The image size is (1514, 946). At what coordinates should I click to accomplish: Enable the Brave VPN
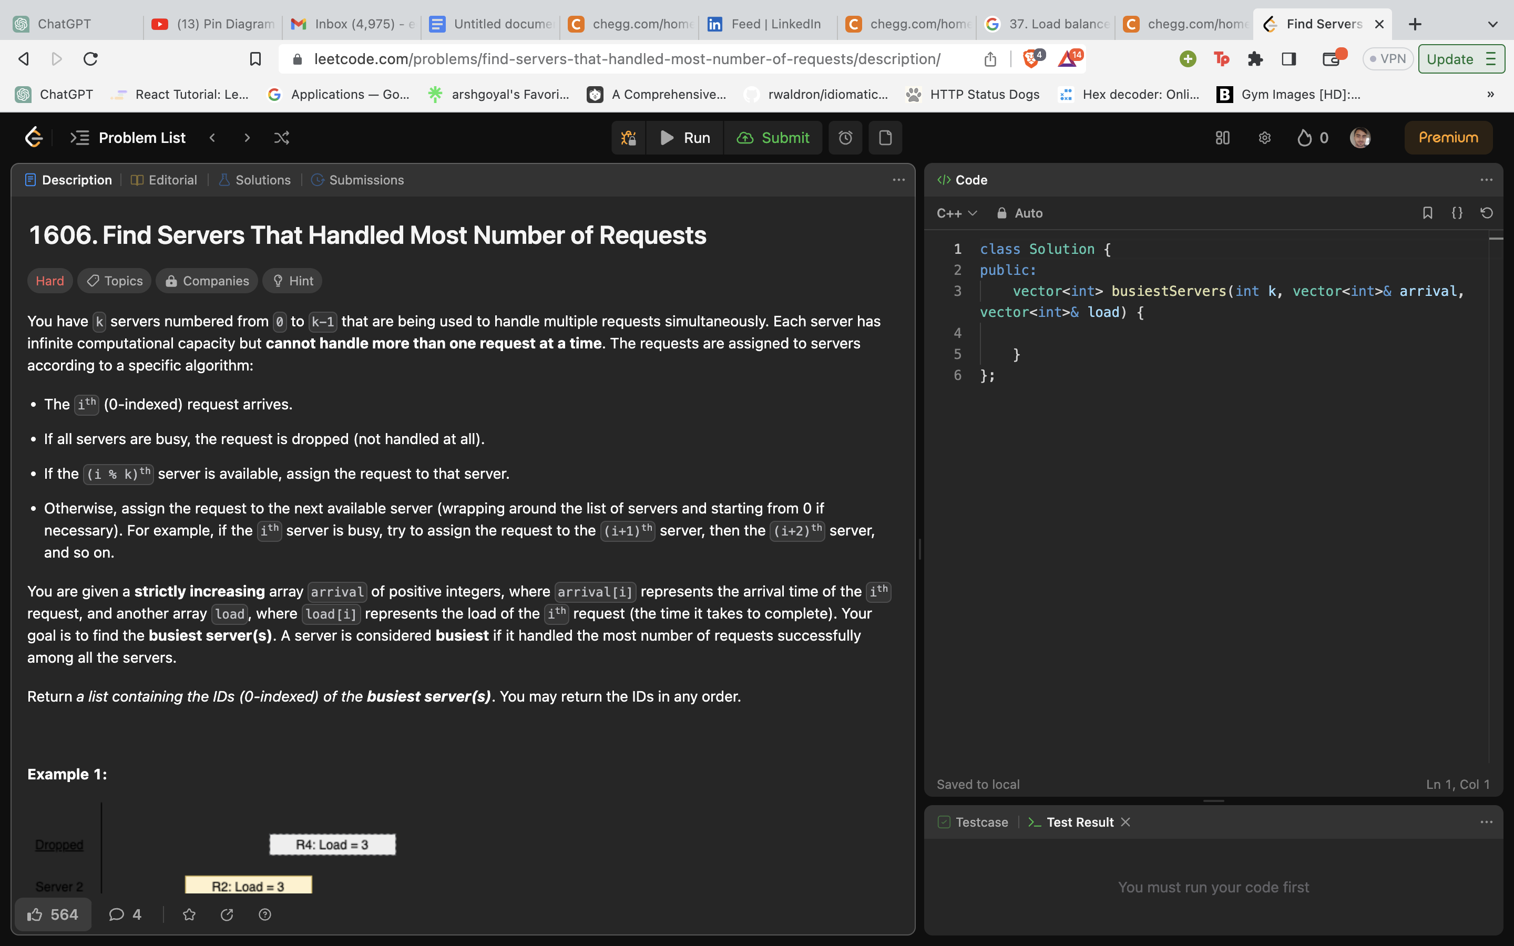(1388, 58)
